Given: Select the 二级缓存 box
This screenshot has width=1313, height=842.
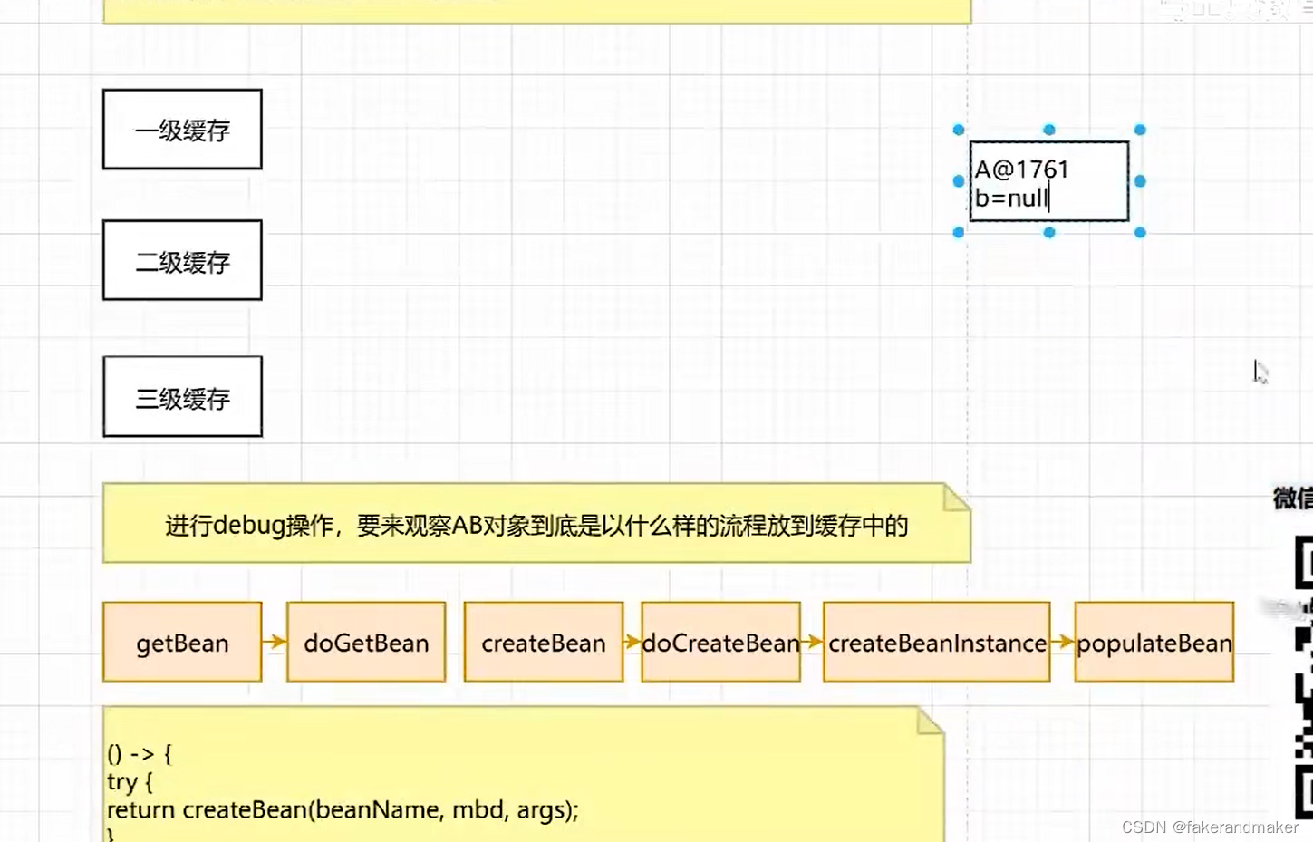Looking at the screenshot, I should point(182,261).
